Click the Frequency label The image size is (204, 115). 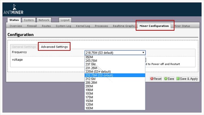19,52
